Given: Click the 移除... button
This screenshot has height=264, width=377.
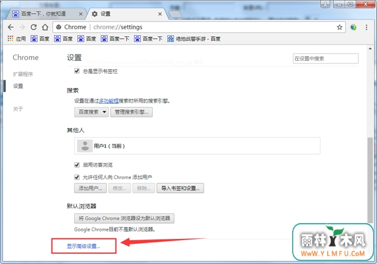Looking at the screenshot, I should 144,188.
